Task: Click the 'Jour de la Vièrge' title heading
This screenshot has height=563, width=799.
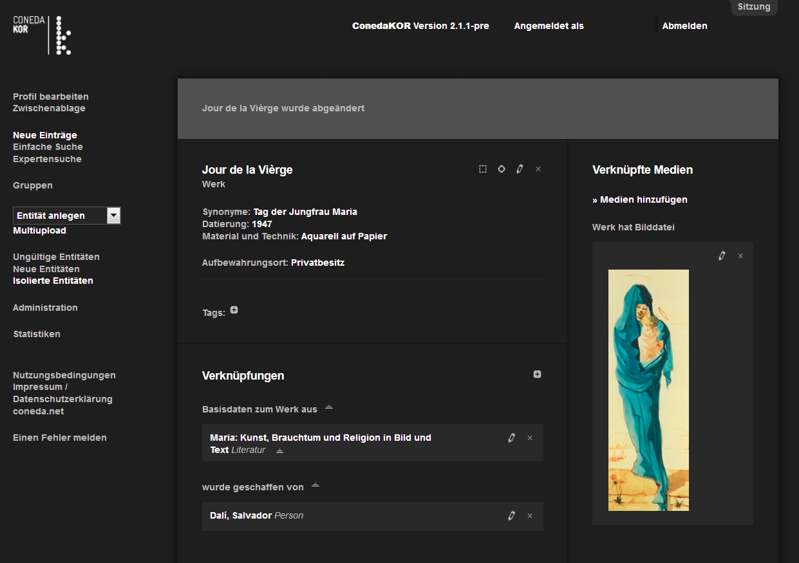Action: pos(247,170)
